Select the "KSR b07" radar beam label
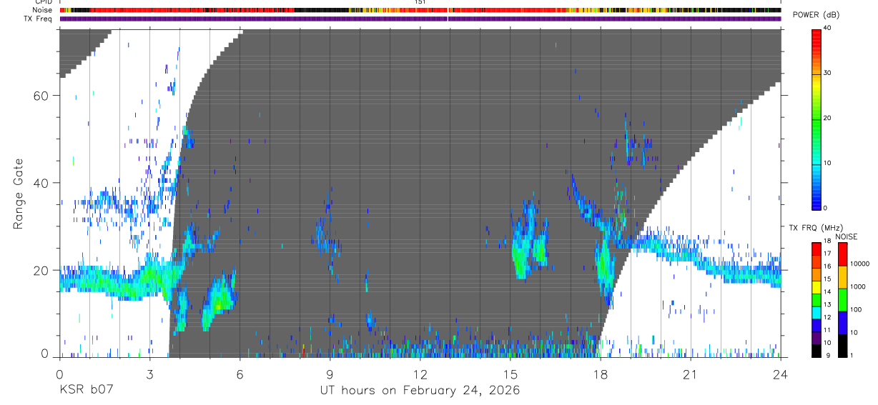The width and height of the screenshot is (878, 405). tap(86, 391)
